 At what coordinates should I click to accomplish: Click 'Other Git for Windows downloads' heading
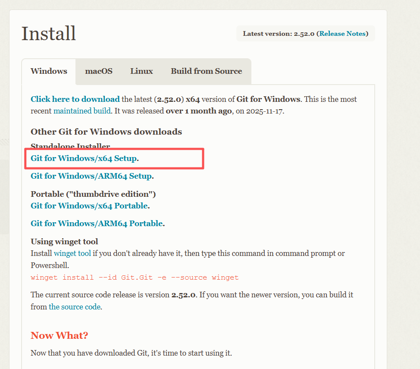[x=107, y=132]
